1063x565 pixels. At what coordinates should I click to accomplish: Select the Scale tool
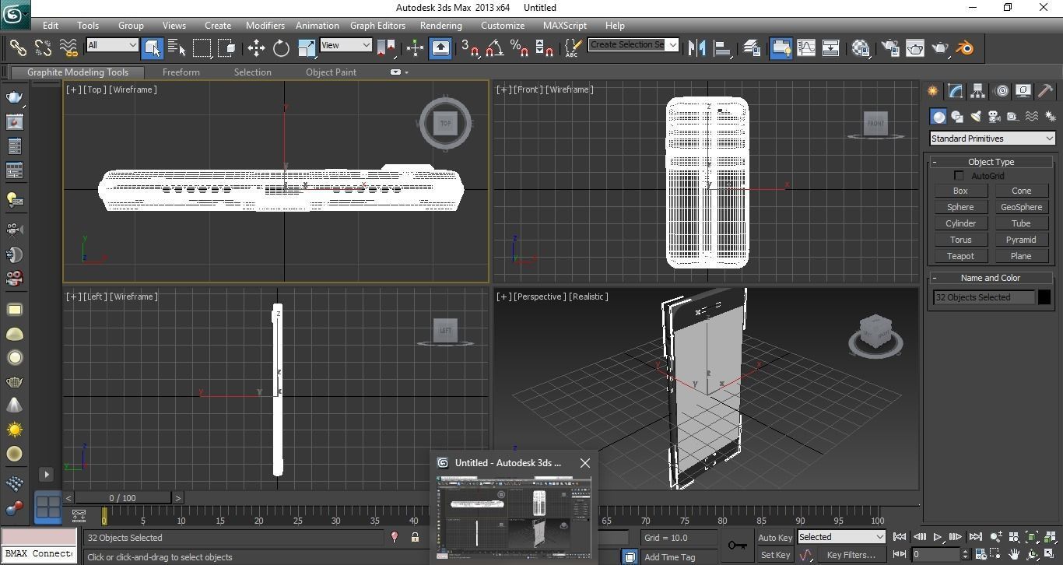pos(306,48)
